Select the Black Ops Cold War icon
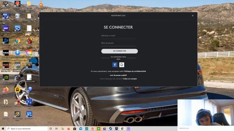This screenshot has height=131, width=234. click(x=6, y=65)
